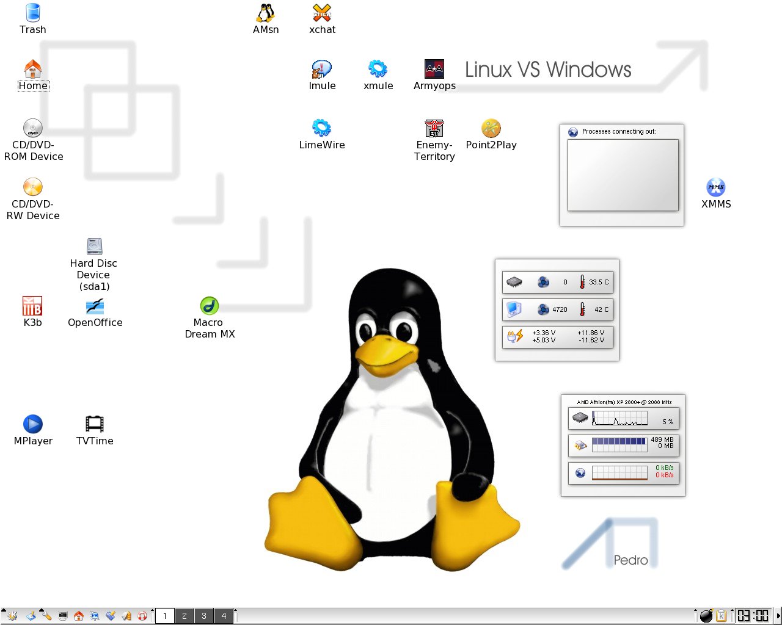This screenshot has height=625, width=782.
Task: Click the Klipper clipboard tray icon
Action: click(x=722, y=616)
